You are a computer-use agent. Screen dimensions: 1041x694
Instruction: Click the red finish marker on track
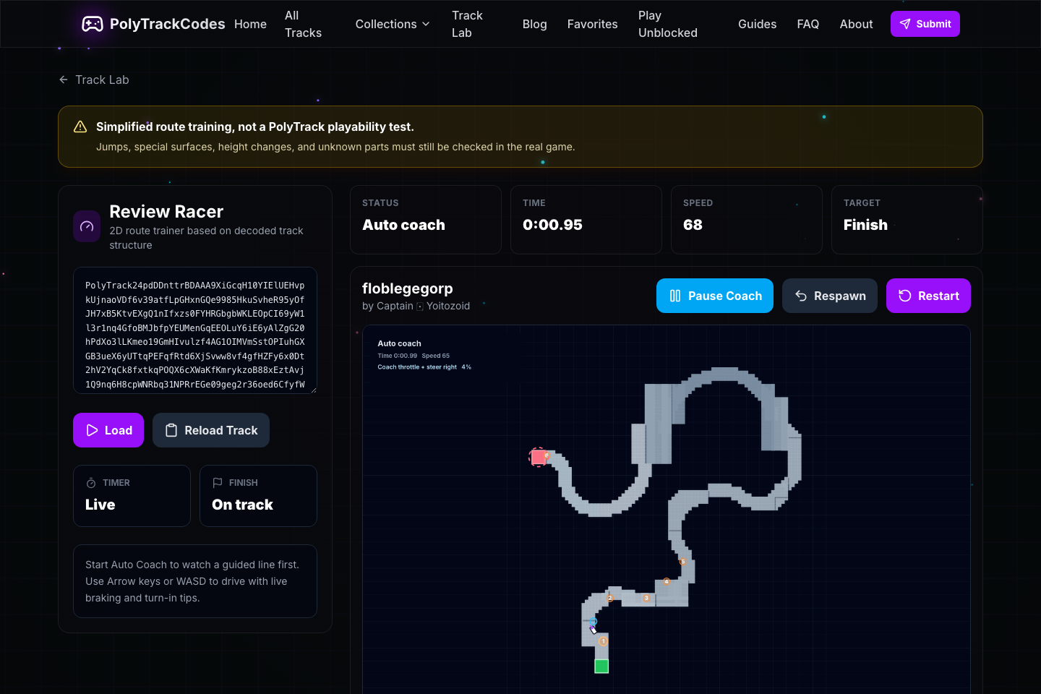(538, 457)
